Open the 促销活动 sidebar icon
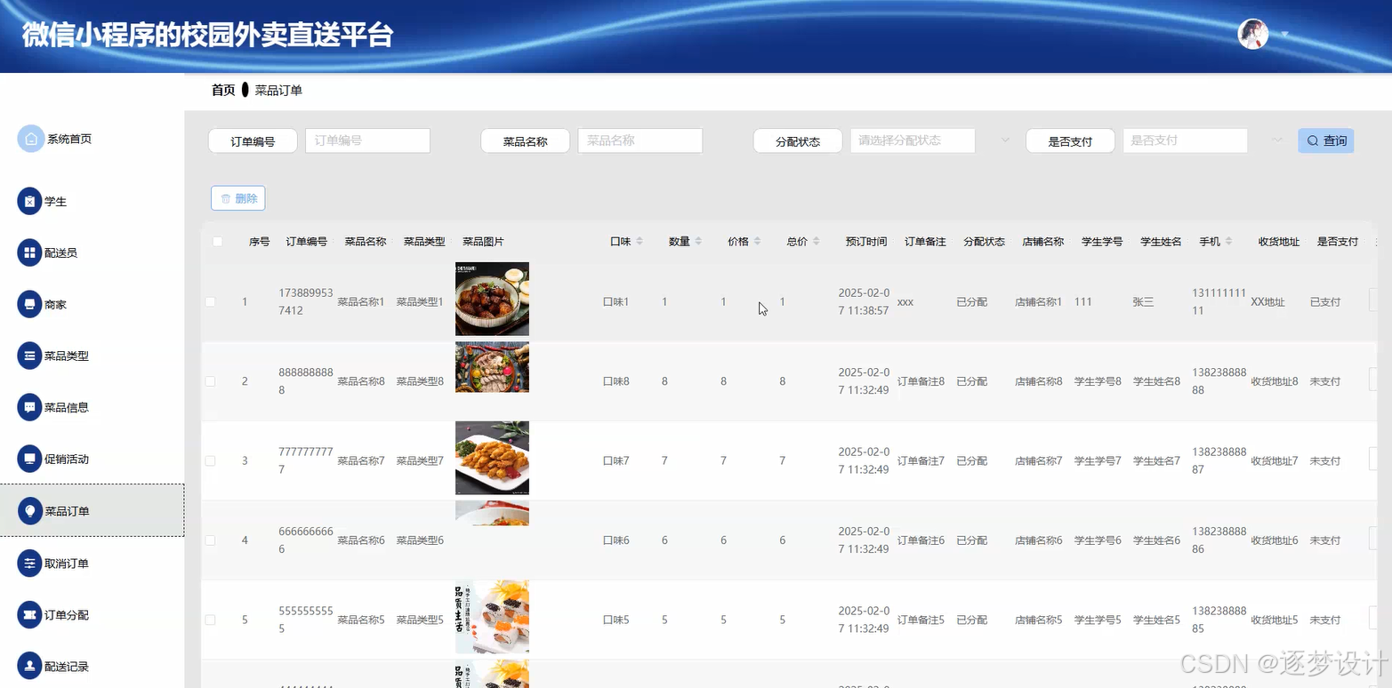 coord(30,459)
